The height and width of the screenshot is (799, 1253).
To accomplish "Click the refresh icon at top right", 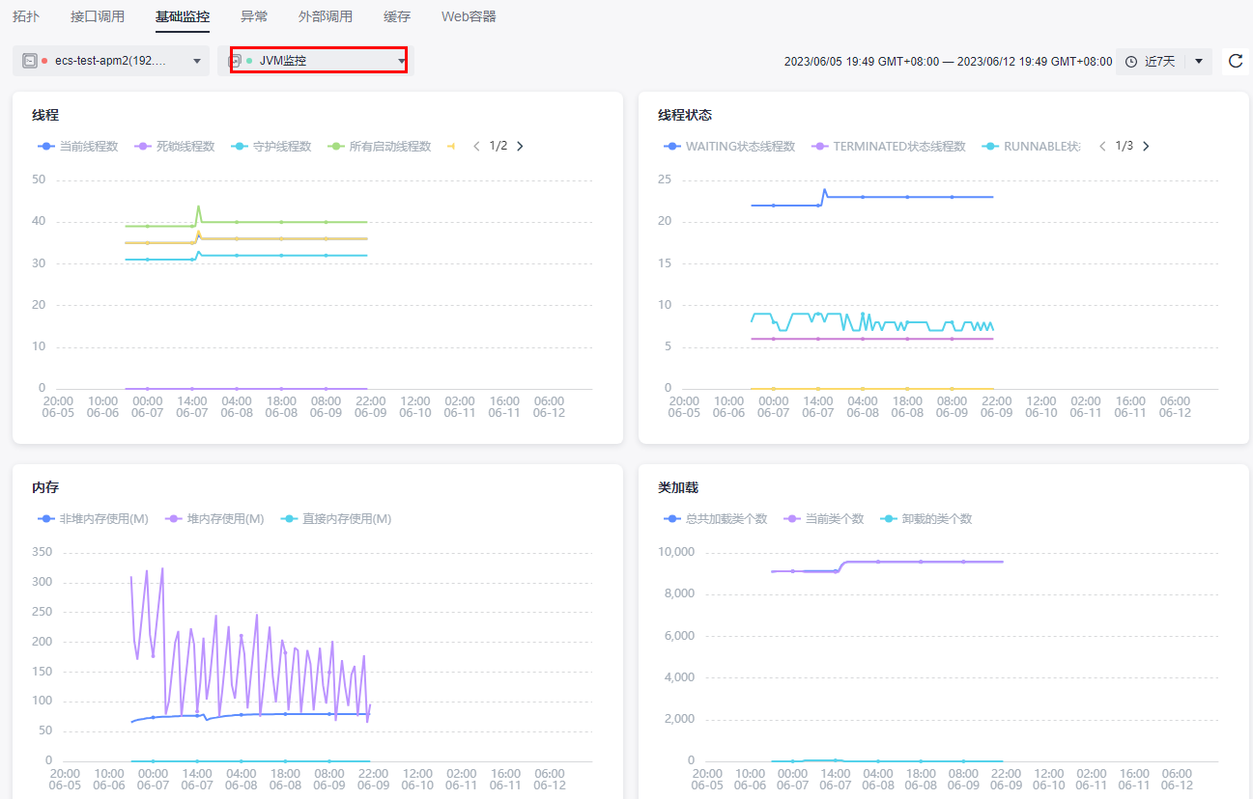I will (1235, 62).
